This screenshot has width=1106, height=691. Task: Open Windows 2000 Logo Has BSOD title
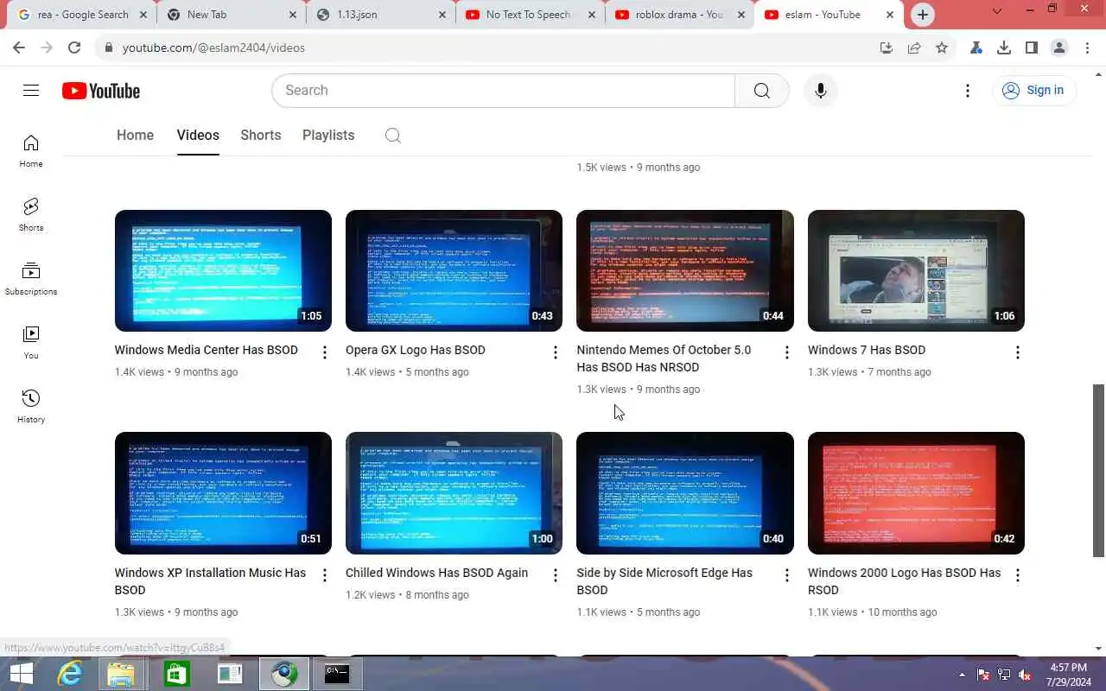pyautogui.click(x=904, y=581)
